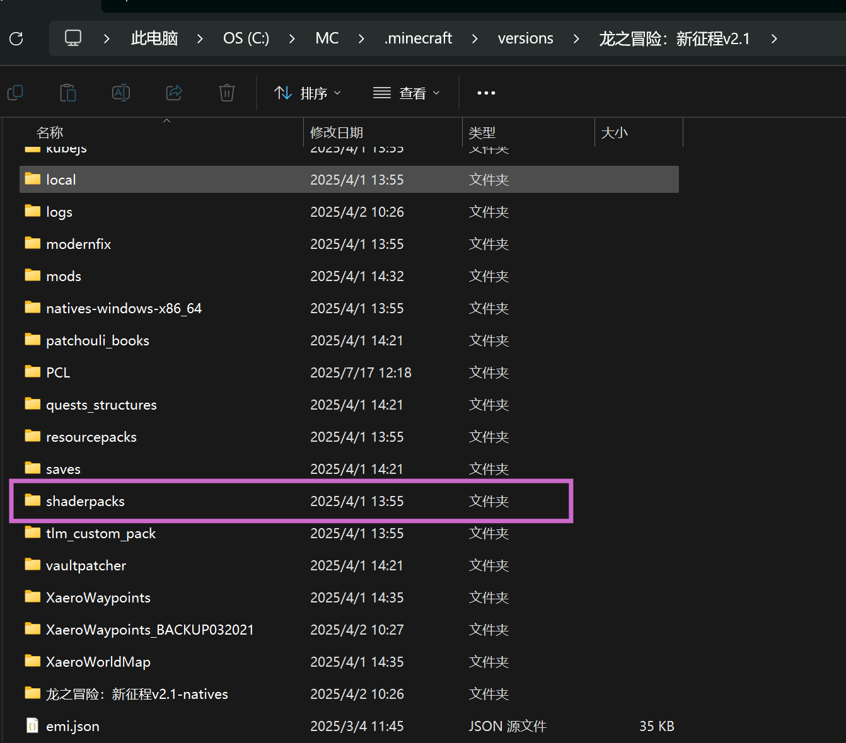
Task: Select the mods folder icon
Action: 33,275
